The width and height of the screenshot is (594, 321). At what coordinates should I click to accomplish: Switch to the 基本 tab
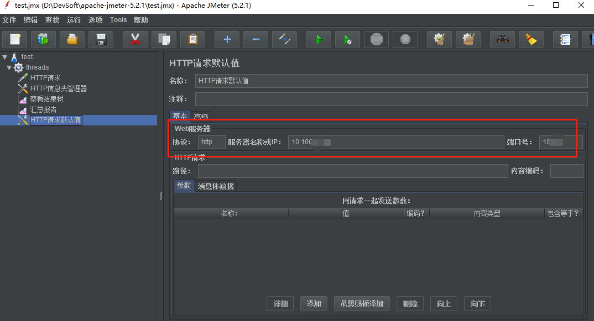pyautogui.click(x=180, y=115)
